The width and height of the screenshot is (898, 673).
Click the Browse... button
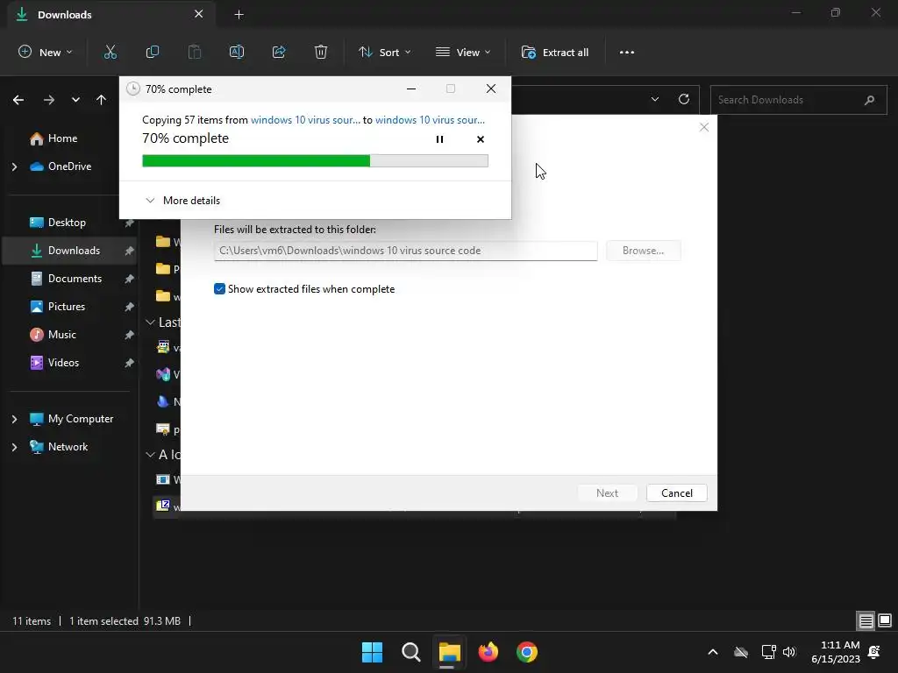click(x=643, y=251)
